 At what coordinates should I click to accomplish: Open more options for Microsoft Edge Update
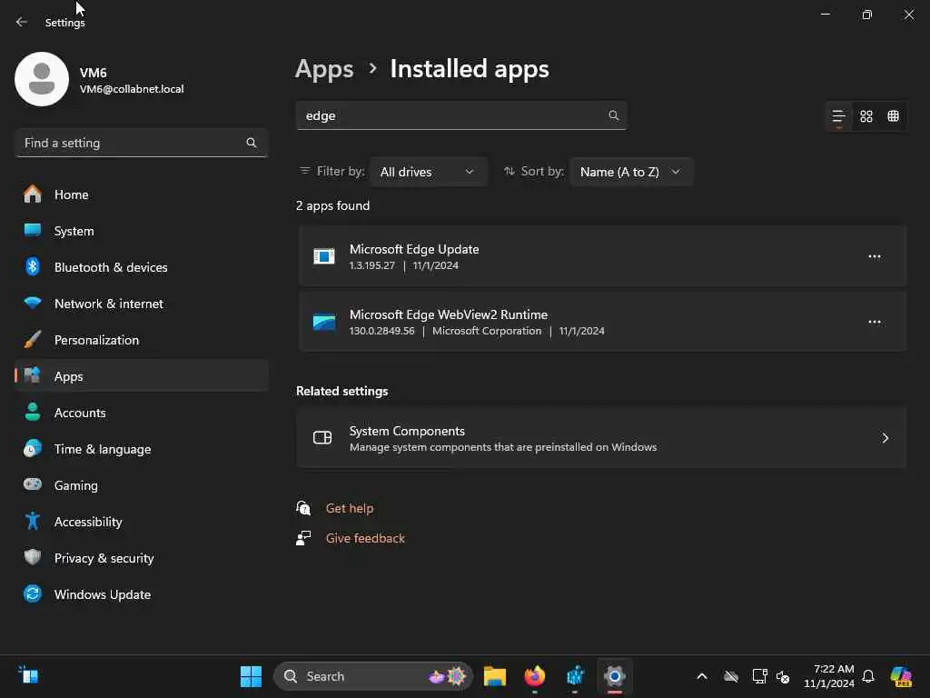coord(875,256)
